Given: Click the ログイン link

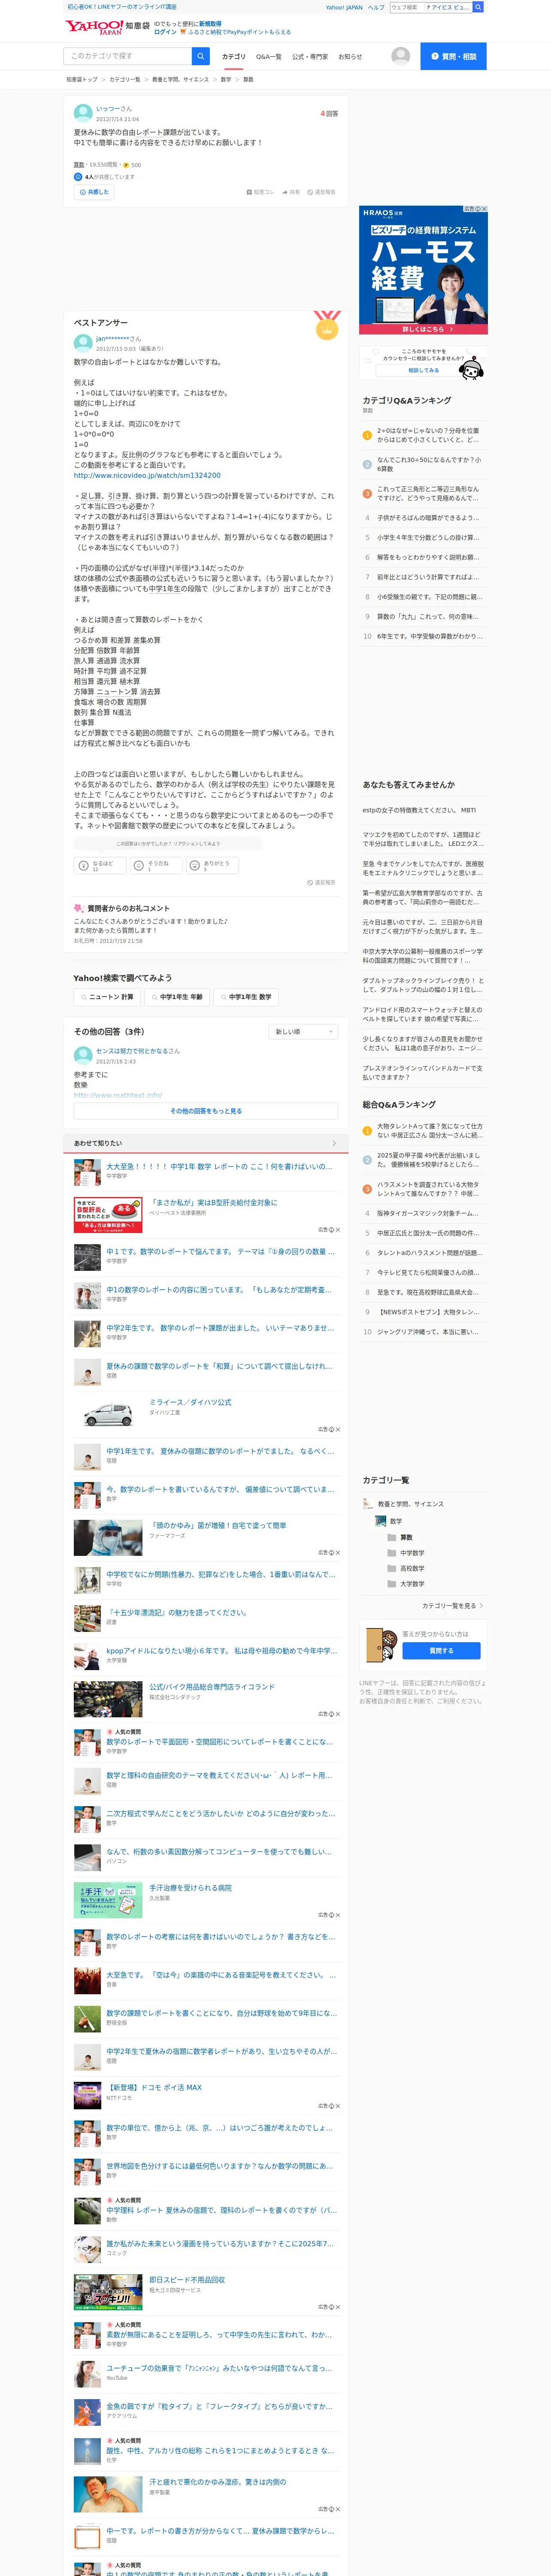Looking at the screenshot, I should pos(165,32).
